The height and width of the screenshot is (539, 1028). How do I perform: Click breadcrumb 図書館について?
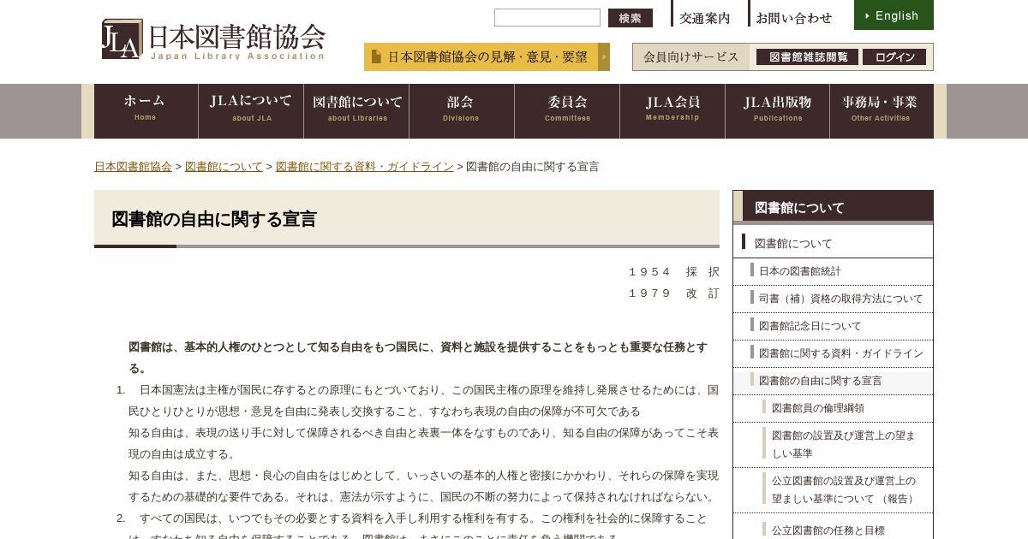coord(224,167)
